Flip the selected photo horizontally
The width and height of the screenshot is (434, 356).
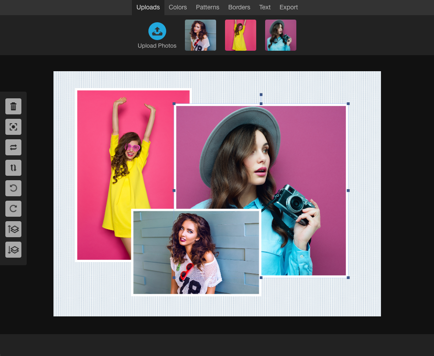pyautogui.click(x=13, y=147)
